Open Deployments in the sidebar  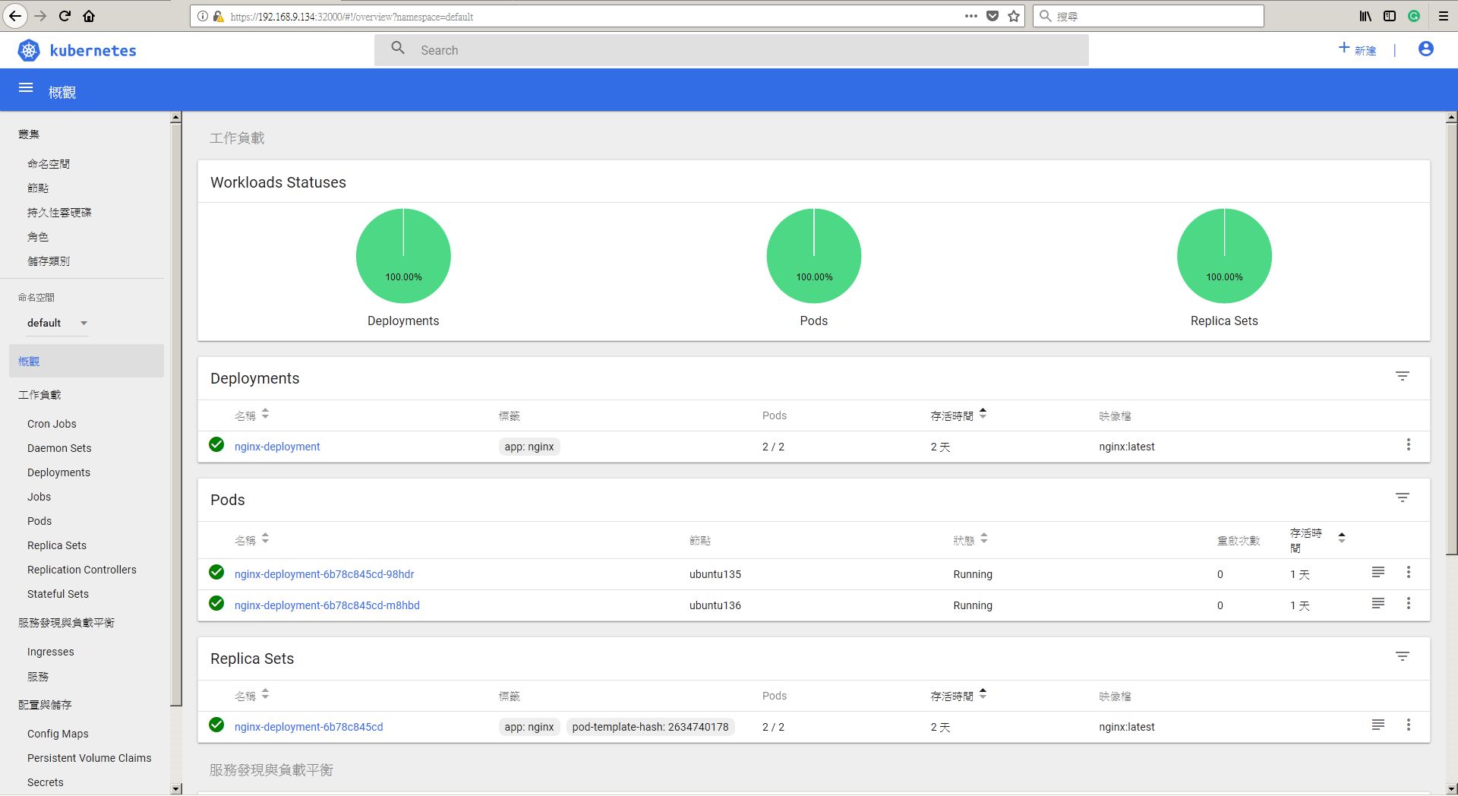point(58,472)
